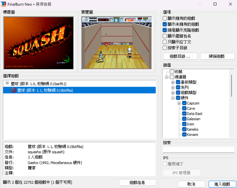Uncheck 顯示未擁有的遊戲 option

click(x=165, y=24)
